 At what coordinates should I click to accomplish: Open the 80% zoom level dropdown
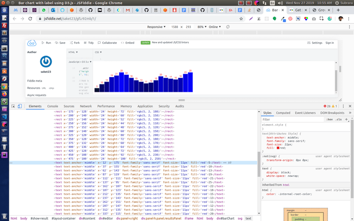click(202, 27)
